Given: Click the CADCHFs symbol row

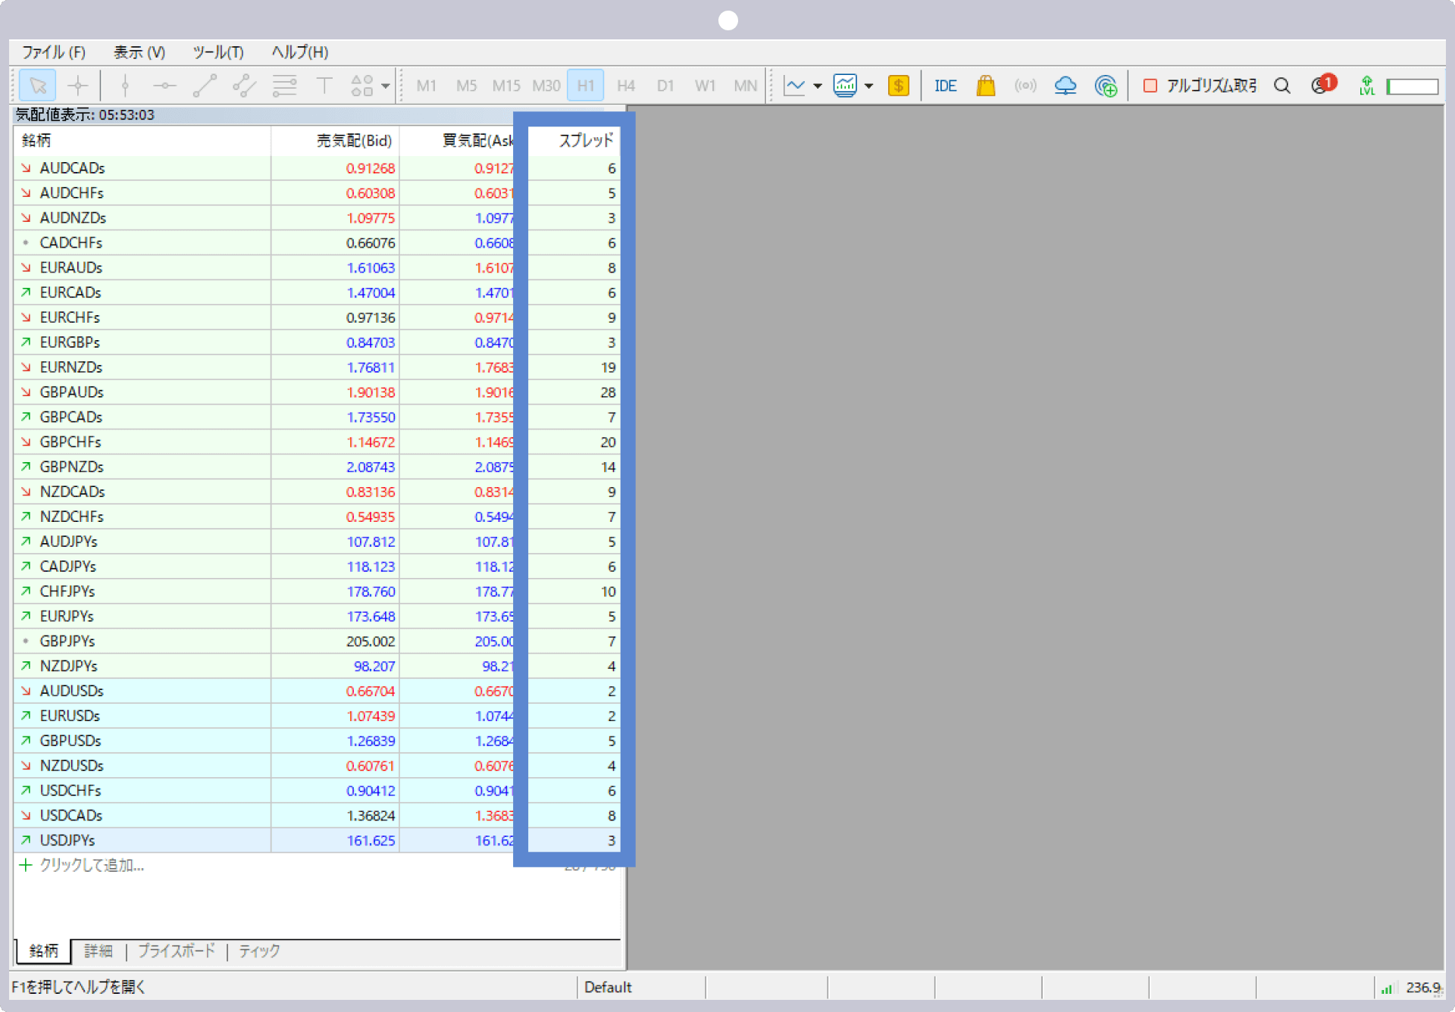Looking at the screenshot, I should (317, 243).
